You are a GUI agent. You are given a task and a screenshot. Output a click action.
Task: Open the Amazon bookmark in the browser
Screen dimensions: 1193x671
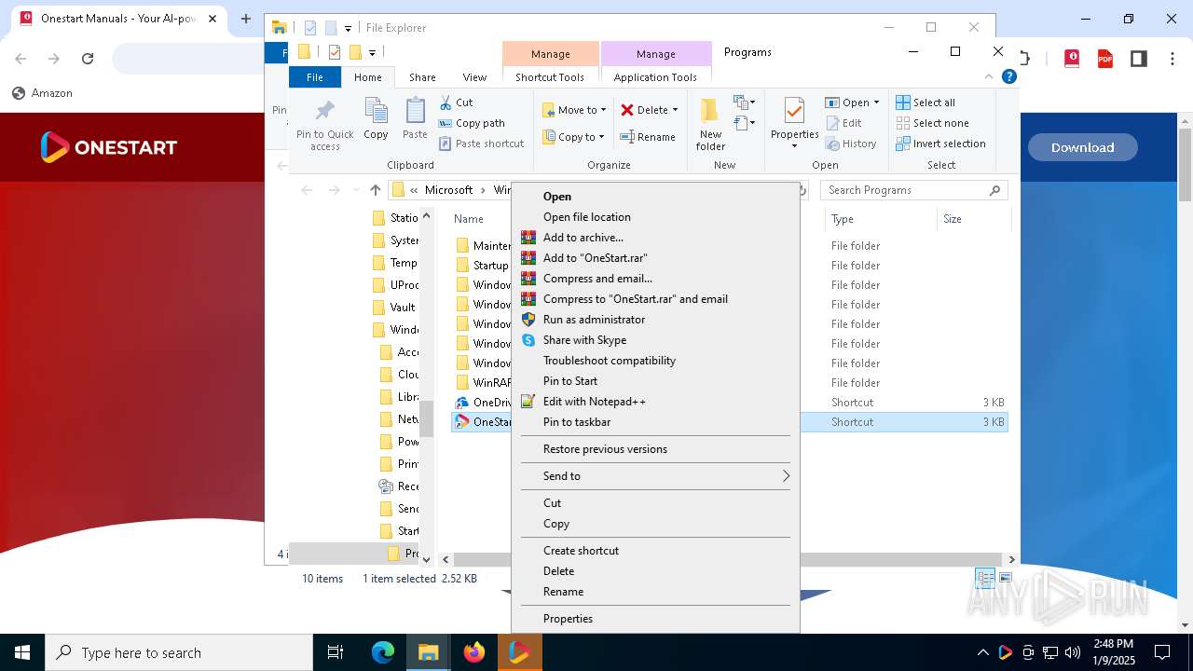click(x=42, y=93)
